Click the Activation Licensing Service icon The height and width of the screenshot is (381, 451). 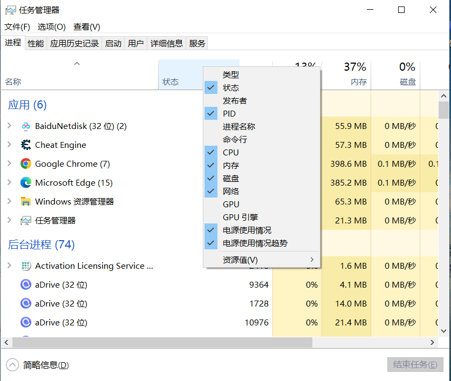(x=25, y=266)
